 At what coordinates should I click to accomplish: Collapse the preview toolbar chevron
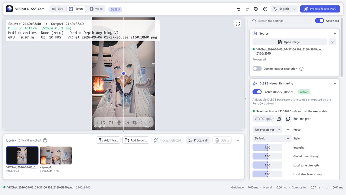[x=150, y=122]
